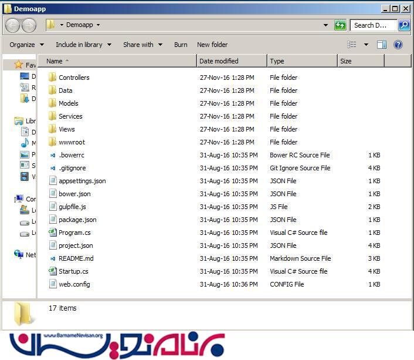This screenshot has height=360, width=414.
Task: Select the .gitignore file icon
Action: (x=53, y=168)
